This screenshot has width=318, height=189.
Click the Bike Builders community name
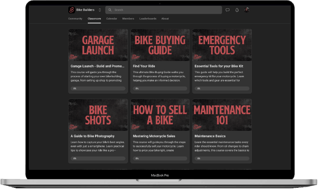pyautogui.click(x=85, y=10)
